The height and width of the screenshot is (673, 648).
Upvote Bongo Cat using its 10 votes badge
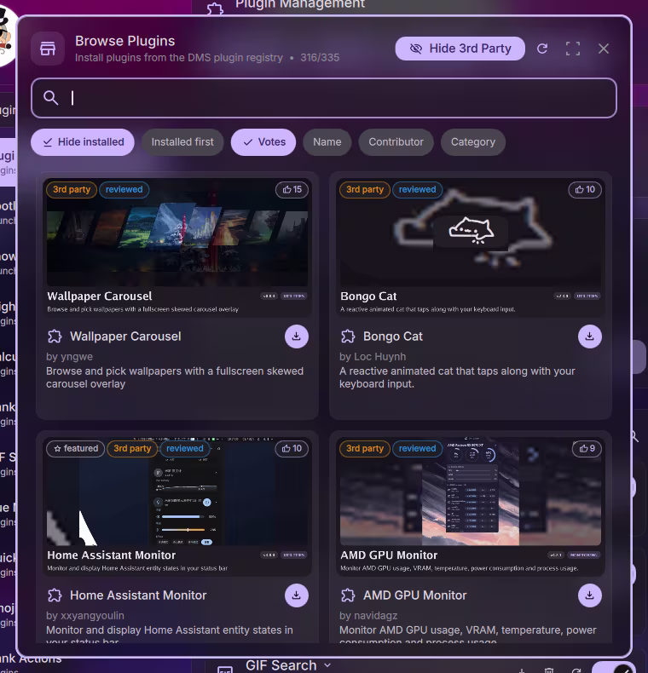click(585, 189)
